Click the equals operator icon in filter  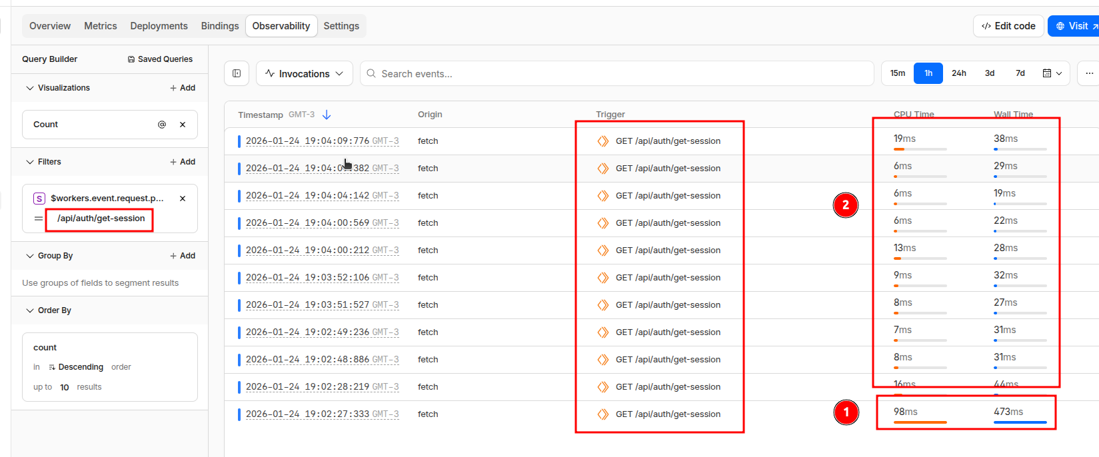click(39, 219)
